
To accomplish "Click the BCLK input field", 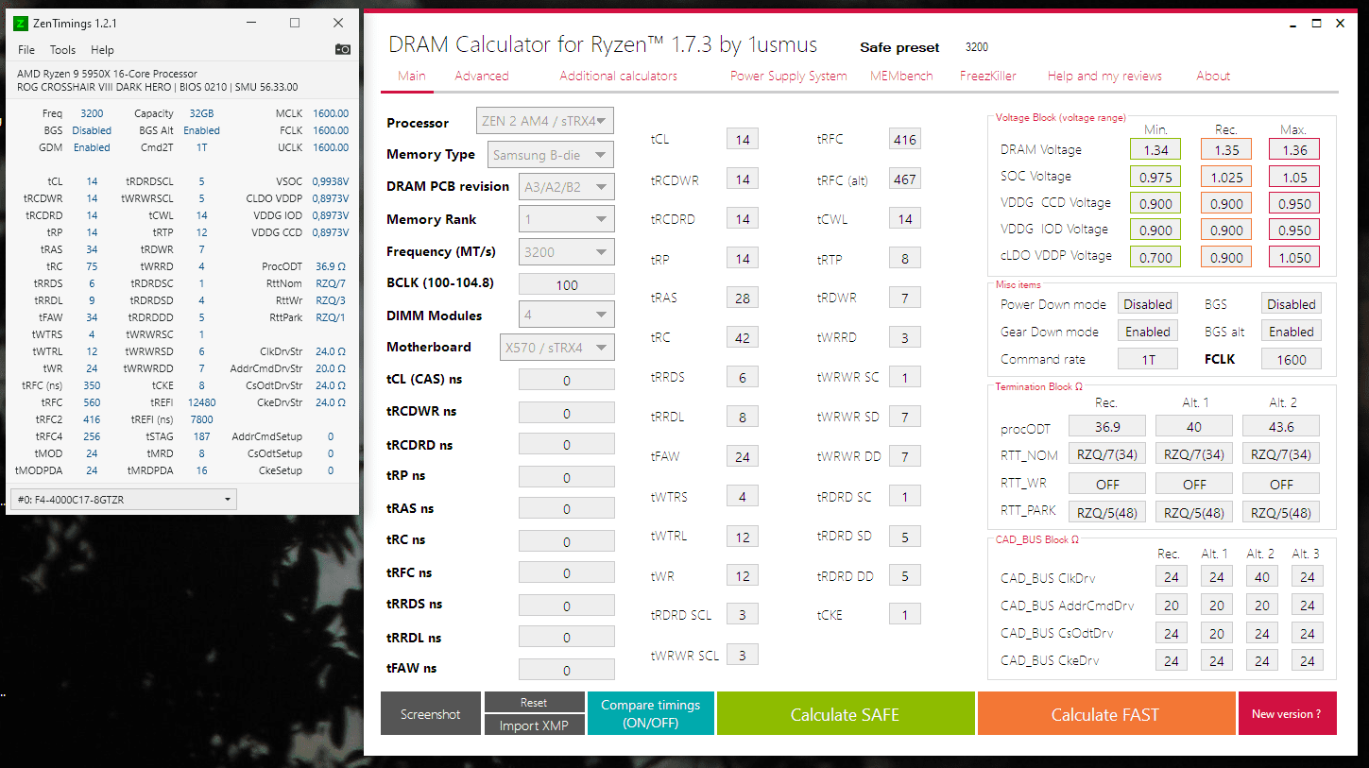I will point(567,284).
